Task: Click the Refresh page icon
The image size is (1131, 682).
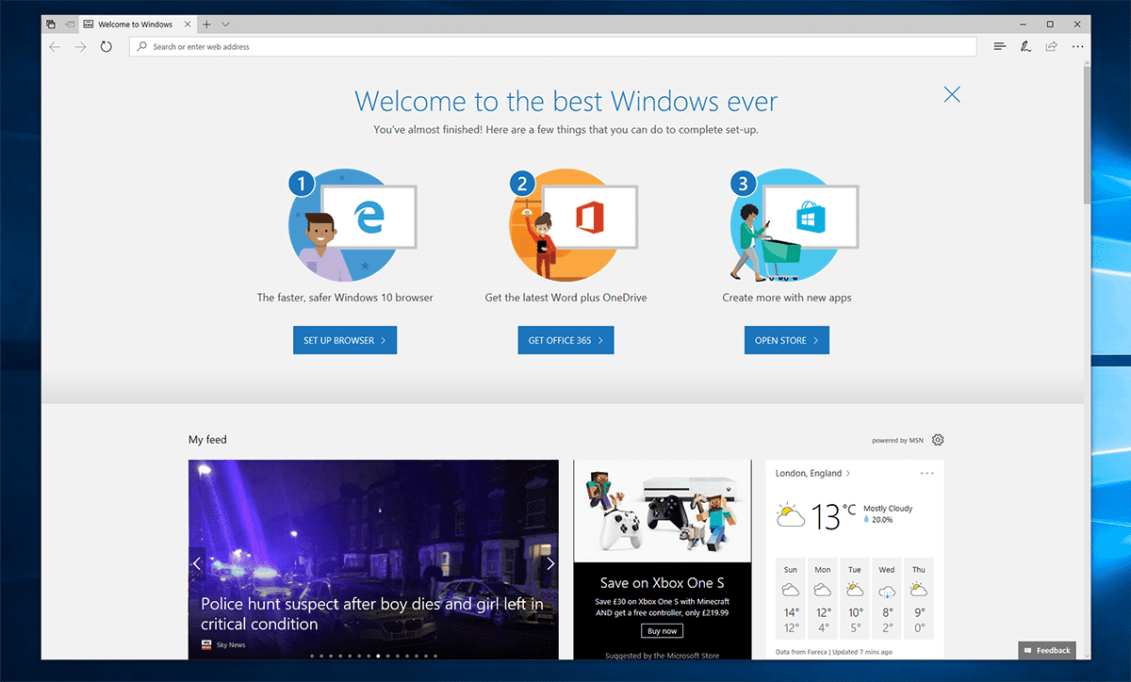Action: pyautogui.click(x=106, y=46)
